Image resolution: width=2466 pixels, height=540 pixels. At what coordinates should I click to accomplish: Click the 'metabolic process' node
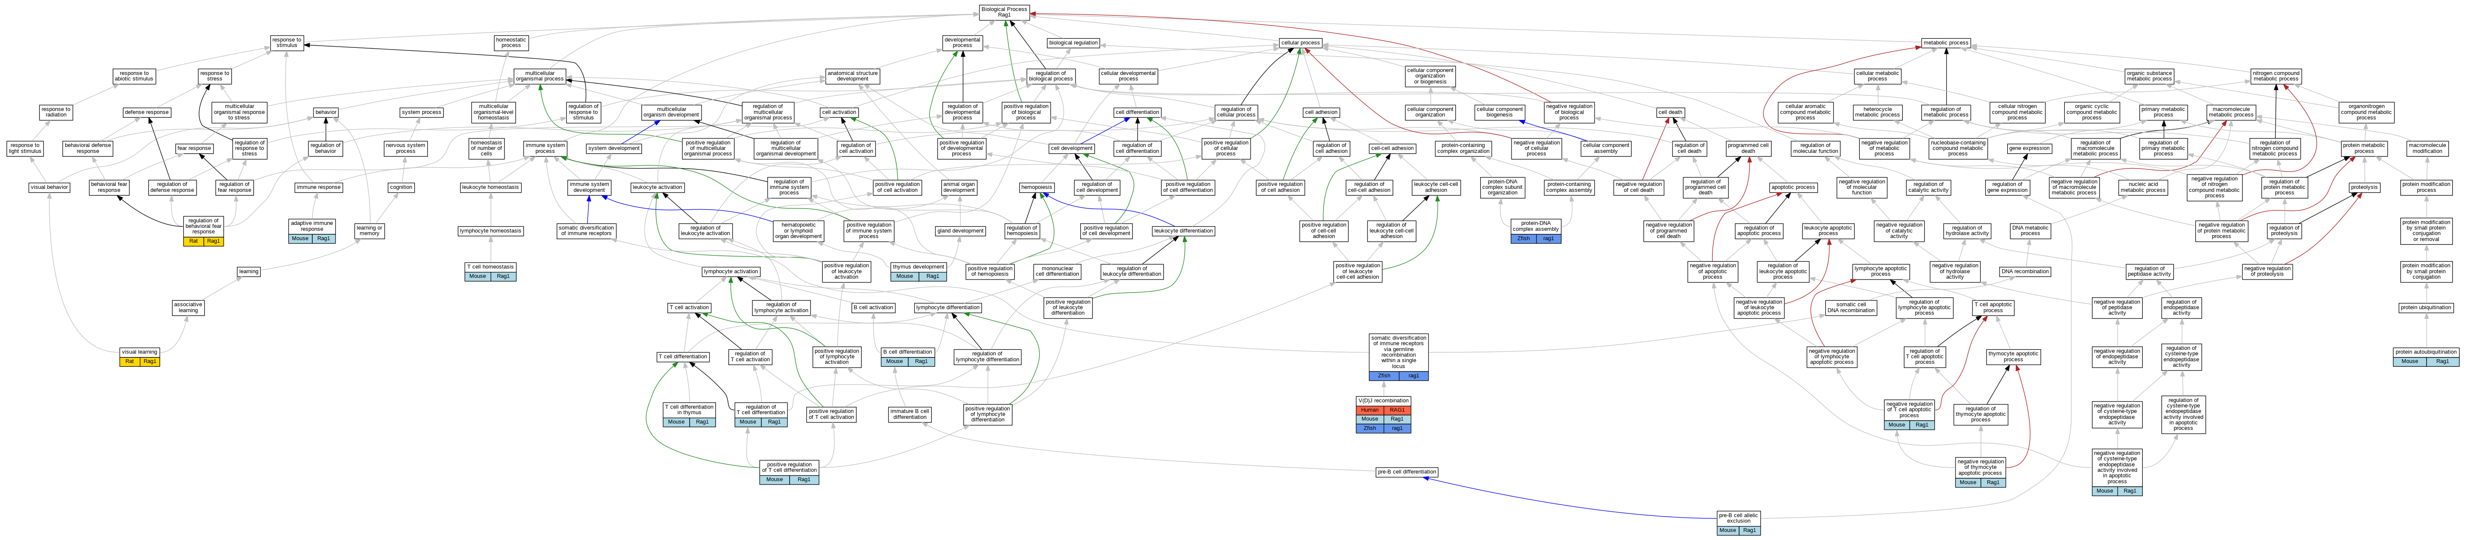click(x=1946, y=43)
